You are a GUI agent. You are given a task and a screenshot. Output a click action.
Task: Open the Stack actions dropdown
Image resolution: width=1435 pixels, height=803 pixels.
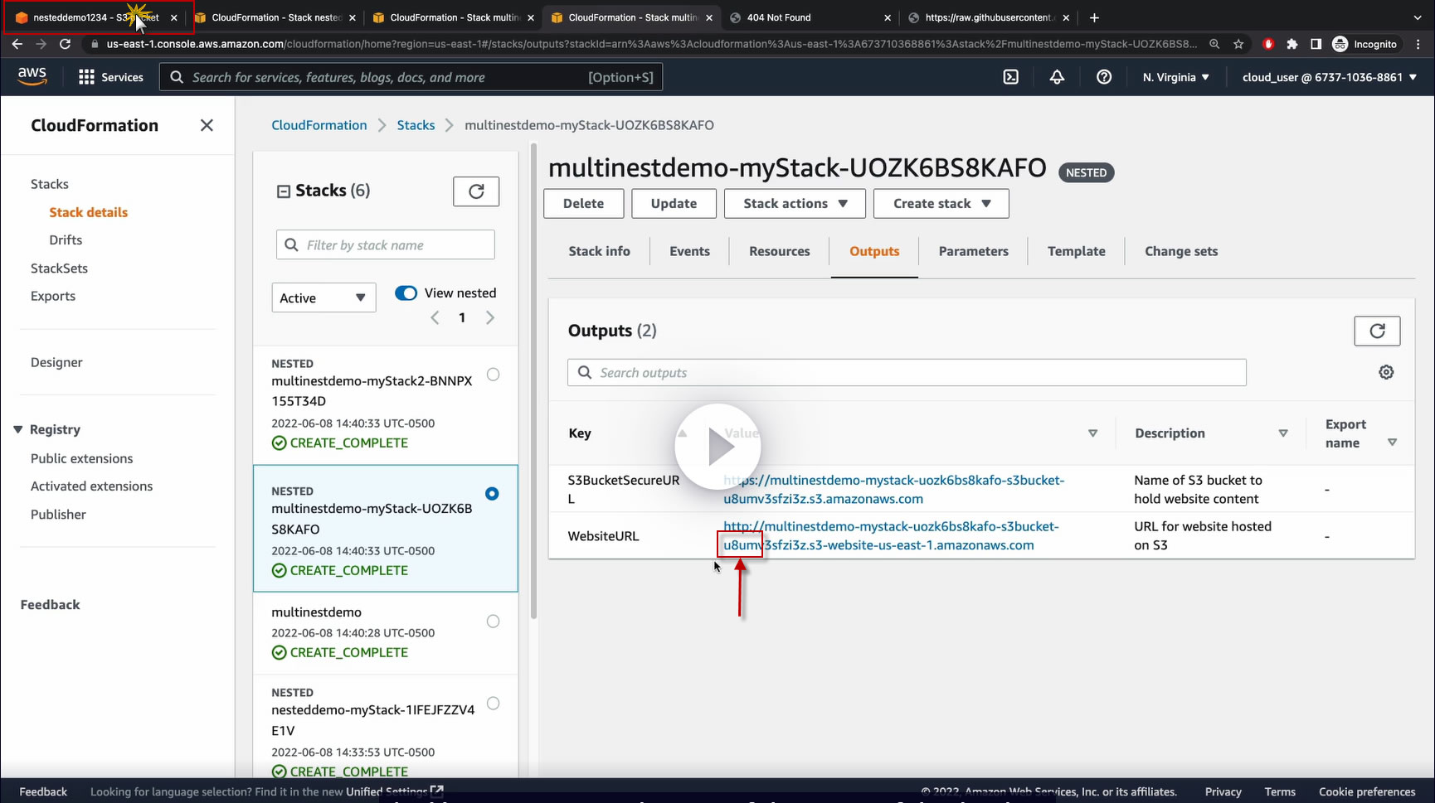click(795, 204)
